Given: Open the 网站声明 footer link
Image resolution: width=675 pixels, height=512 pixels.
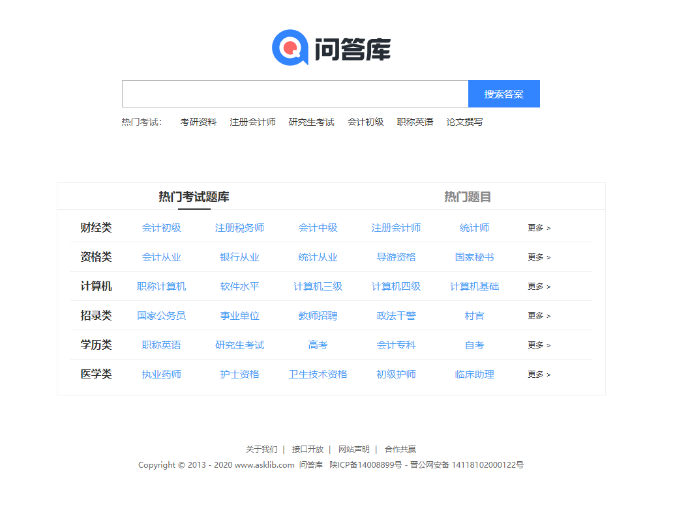Looking at the screenshot, I should coord(354,449).
